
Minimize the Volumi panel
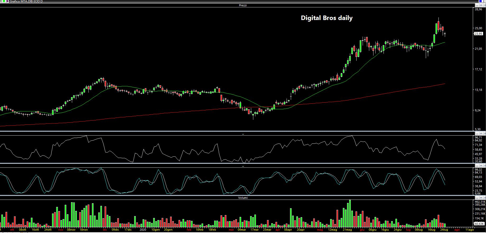tap(477, 198)
